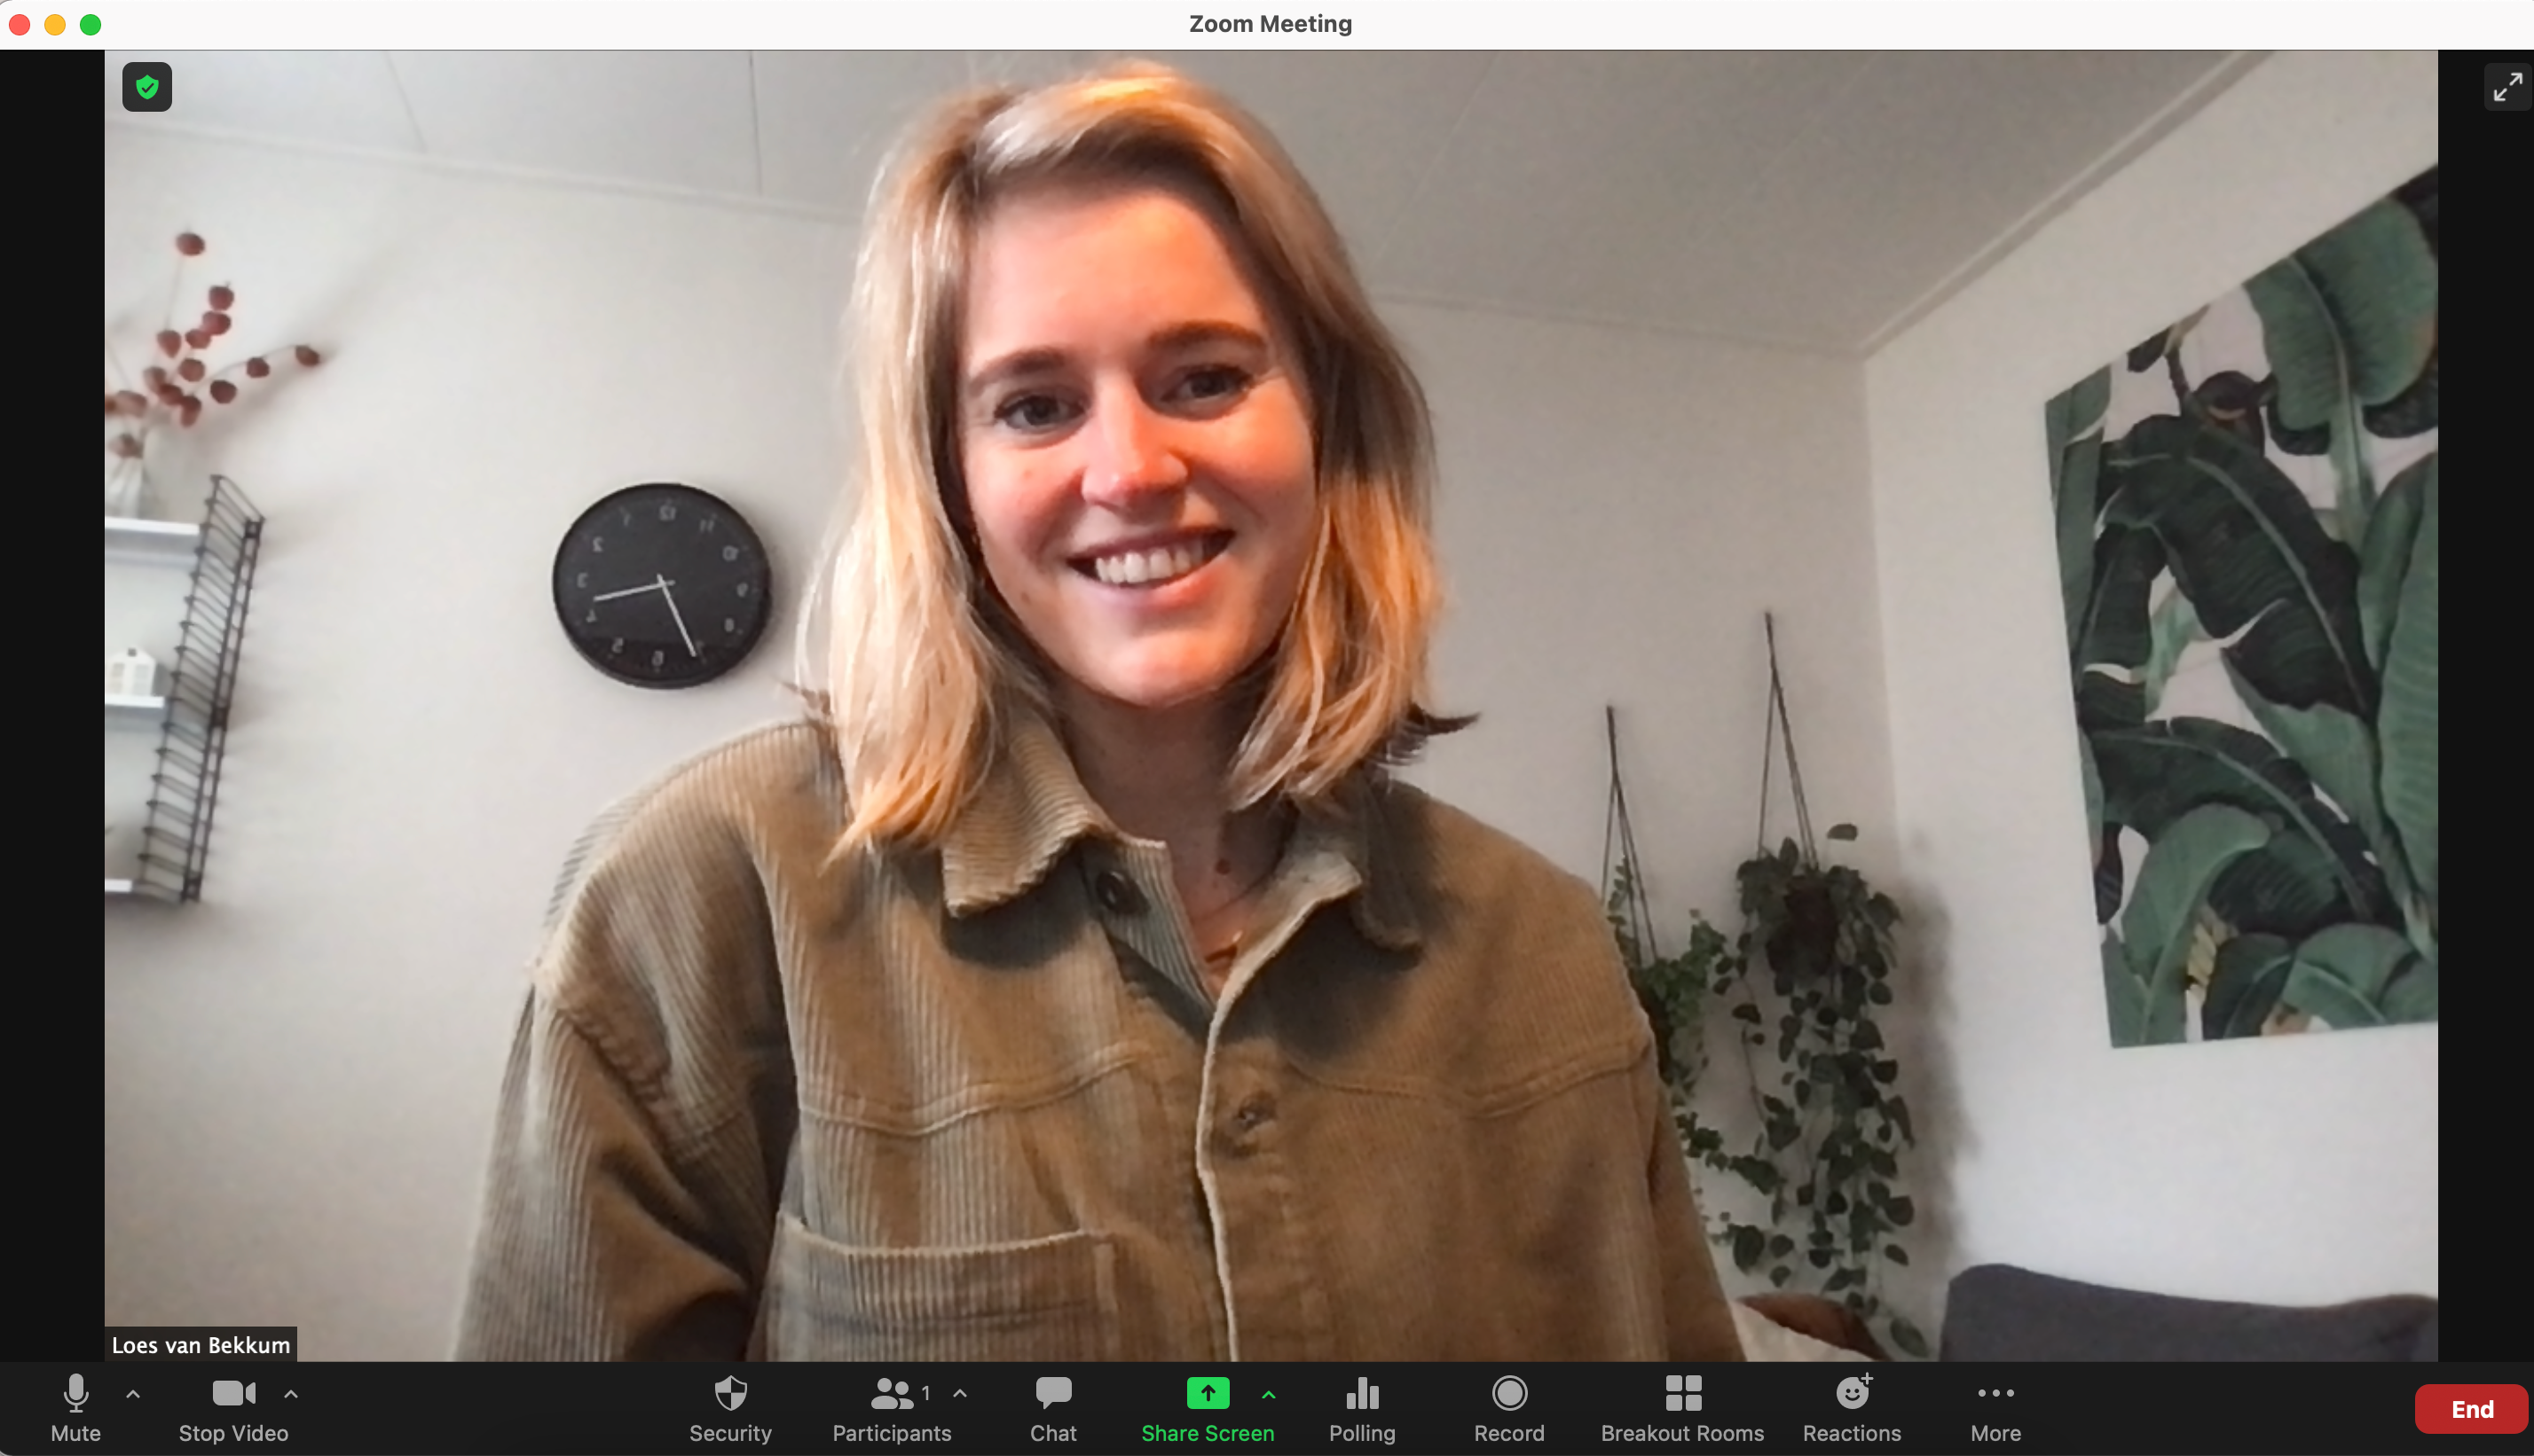Open the Security shield menu

(730, 1408)
